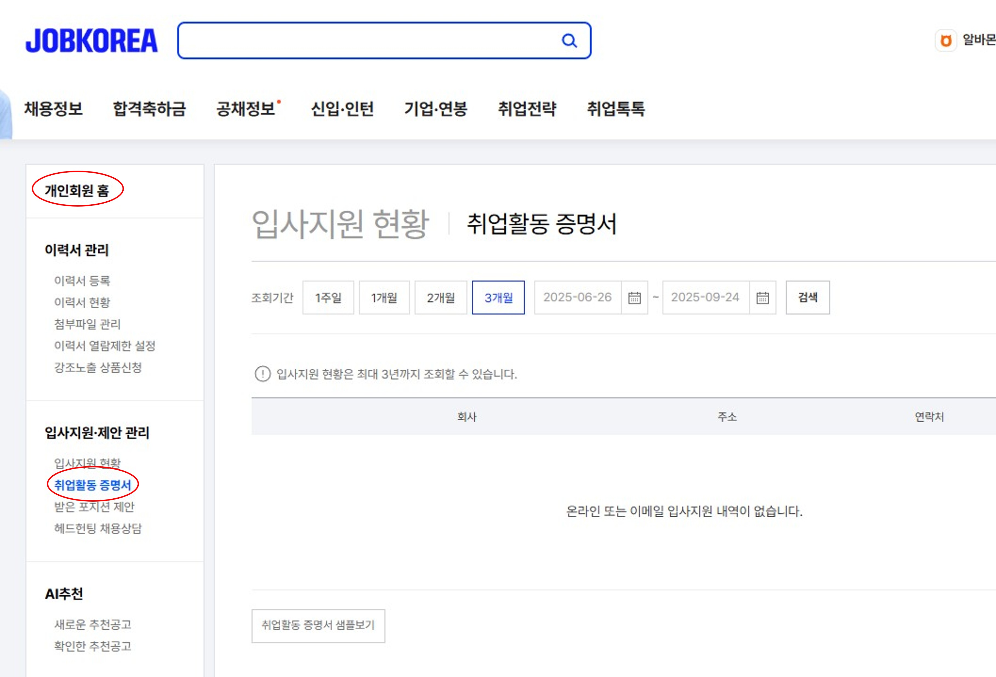Screen dimensions: 996x677
Task: Open 개인회원 홈 in sidebar
Action: coord(77,190)
